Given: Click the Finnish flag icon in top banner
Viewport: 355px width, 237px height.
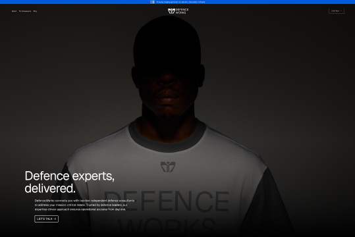Looking at the screenshot, I should pos(153,2).
